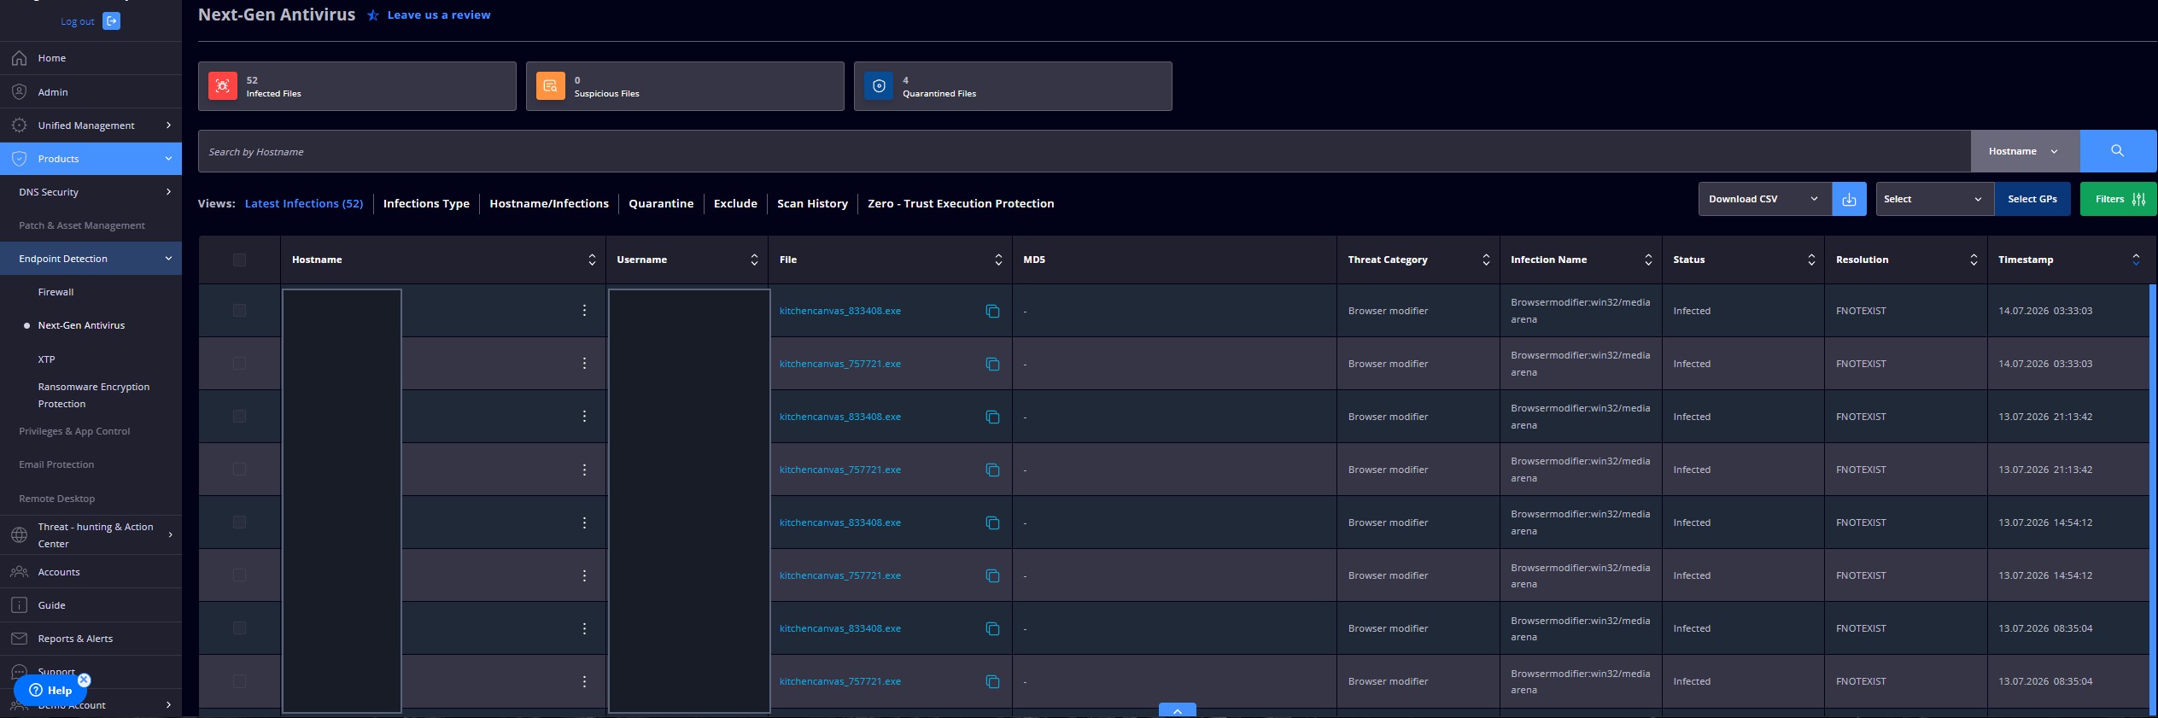Click the Admin user icon
The width and height of the screenshot is (2158, 718).
[19, 91]
